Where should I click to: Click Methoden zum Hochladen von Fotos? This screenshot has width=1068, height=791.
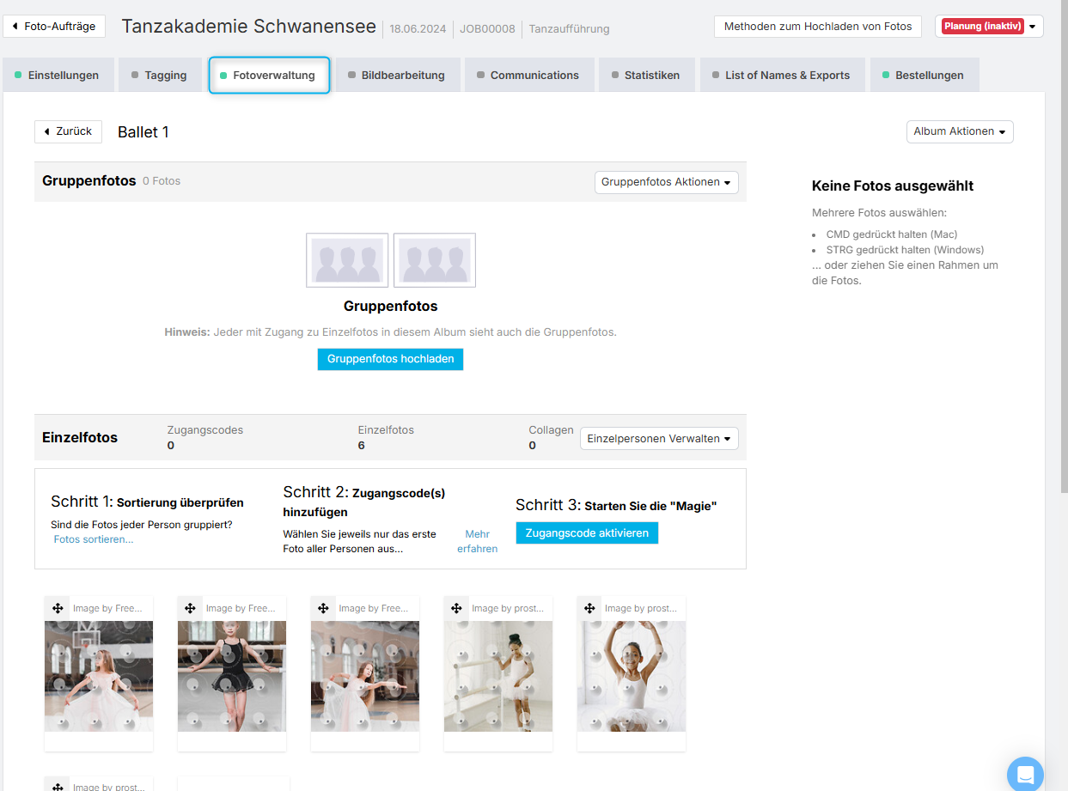pyautogui.click(x=818, y=27)
